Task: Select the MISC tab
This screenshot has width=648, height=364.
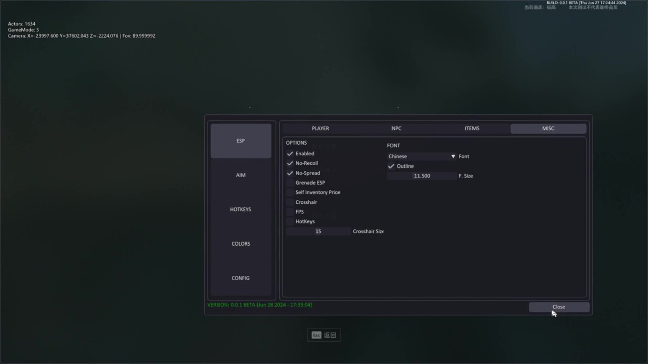Action: pos(548,128)
